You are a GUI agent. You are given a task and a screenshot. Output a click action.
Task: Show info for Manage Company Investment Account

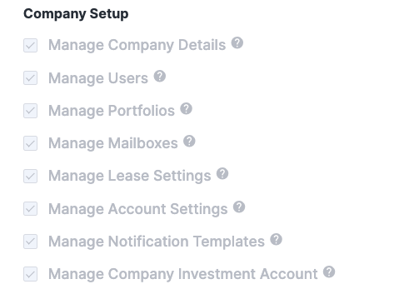tap(329, 272)
